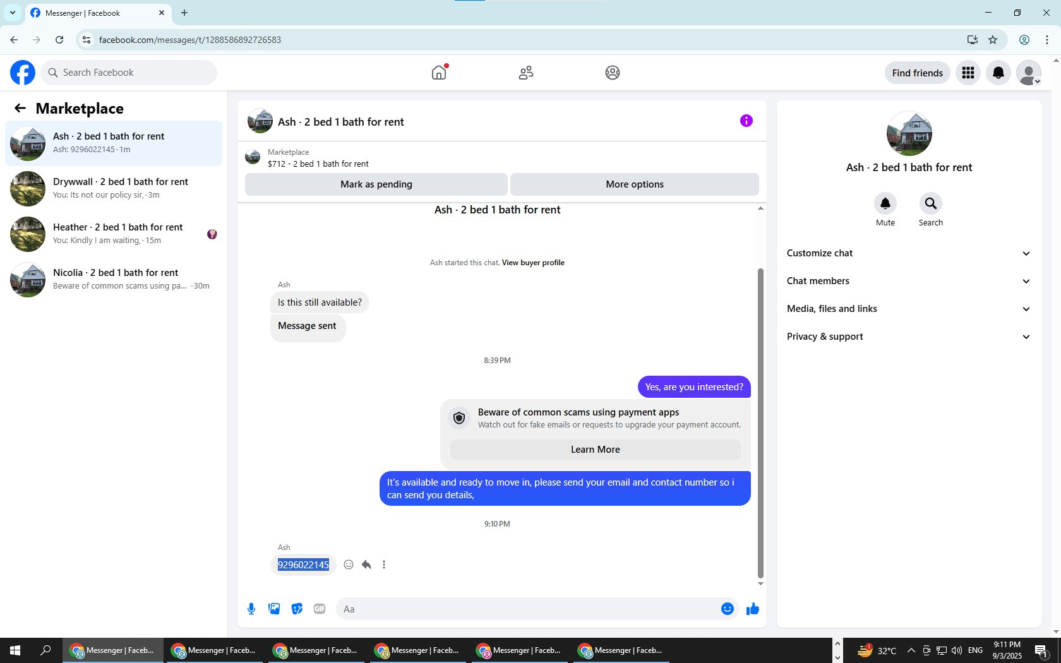Open the $712 Marketplace listing link
Screen dimensions: 1061x663
coord(318,164)
